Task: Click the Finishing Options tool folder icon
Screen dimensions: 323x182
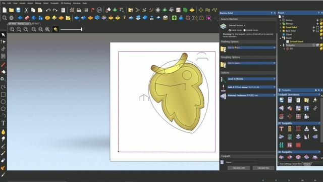Action: 223,49
